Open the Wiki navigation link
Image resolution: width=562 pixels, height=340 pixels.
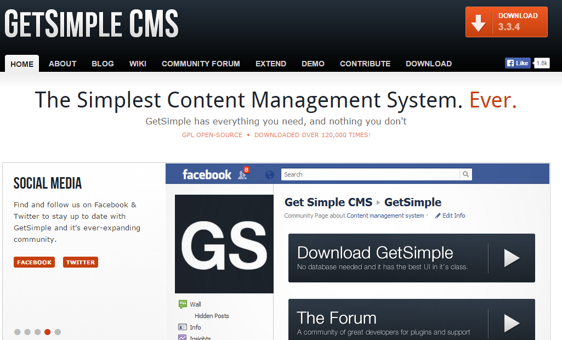[138, 64]
